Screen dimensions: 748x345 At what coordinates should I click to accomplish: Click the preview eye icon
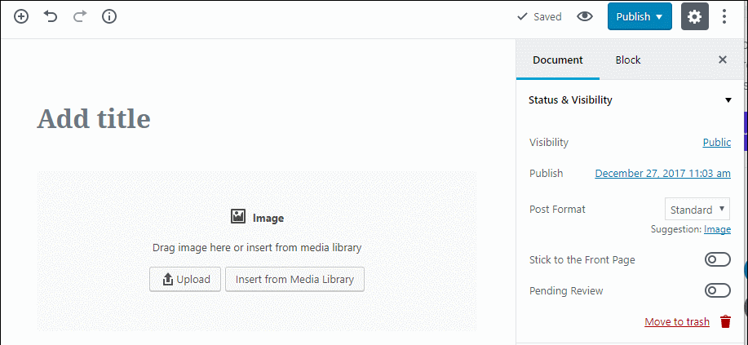tap(584, 16)
